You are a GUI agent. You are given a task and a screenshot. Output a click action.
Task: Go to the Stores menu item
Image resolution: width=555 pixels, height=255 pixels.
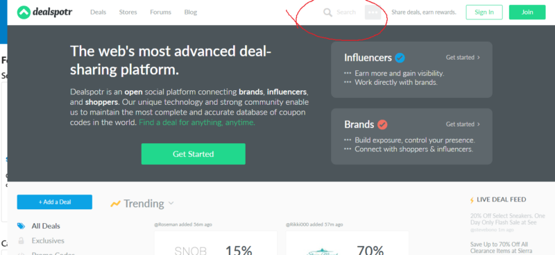pyautogui.click(x=128, y=12)
